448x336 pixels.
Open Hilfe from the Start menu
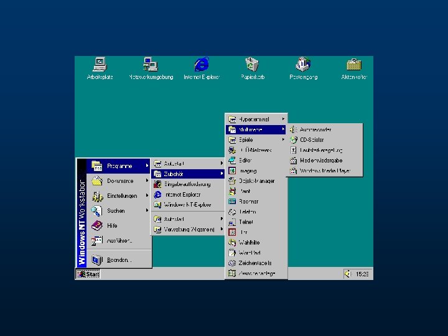[x=118, y=225]
